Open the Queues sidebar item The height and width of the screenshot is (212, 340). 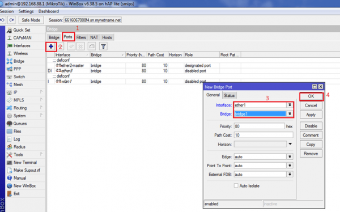pos(20,124)
